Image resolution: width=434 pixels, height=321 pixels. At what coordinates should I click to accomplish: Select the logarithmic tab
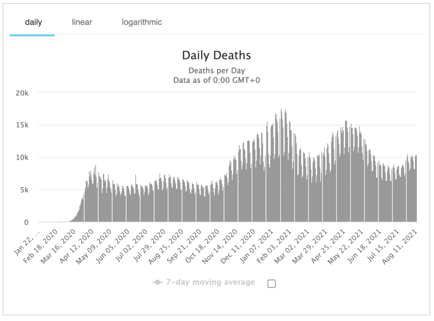142,22
